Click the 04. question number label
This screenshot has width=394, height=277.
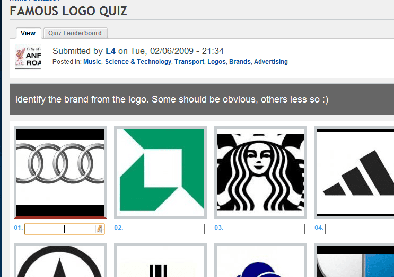pos(319,228)
